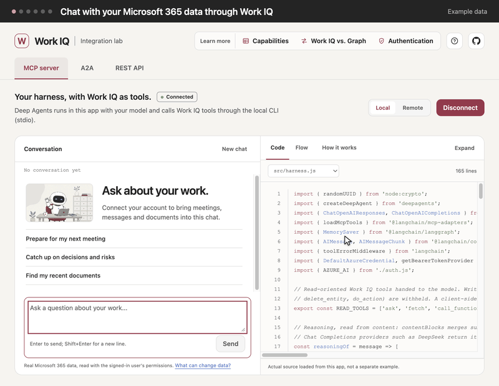Click the 165 lines count
499x386 pixels.
point(466,171)
